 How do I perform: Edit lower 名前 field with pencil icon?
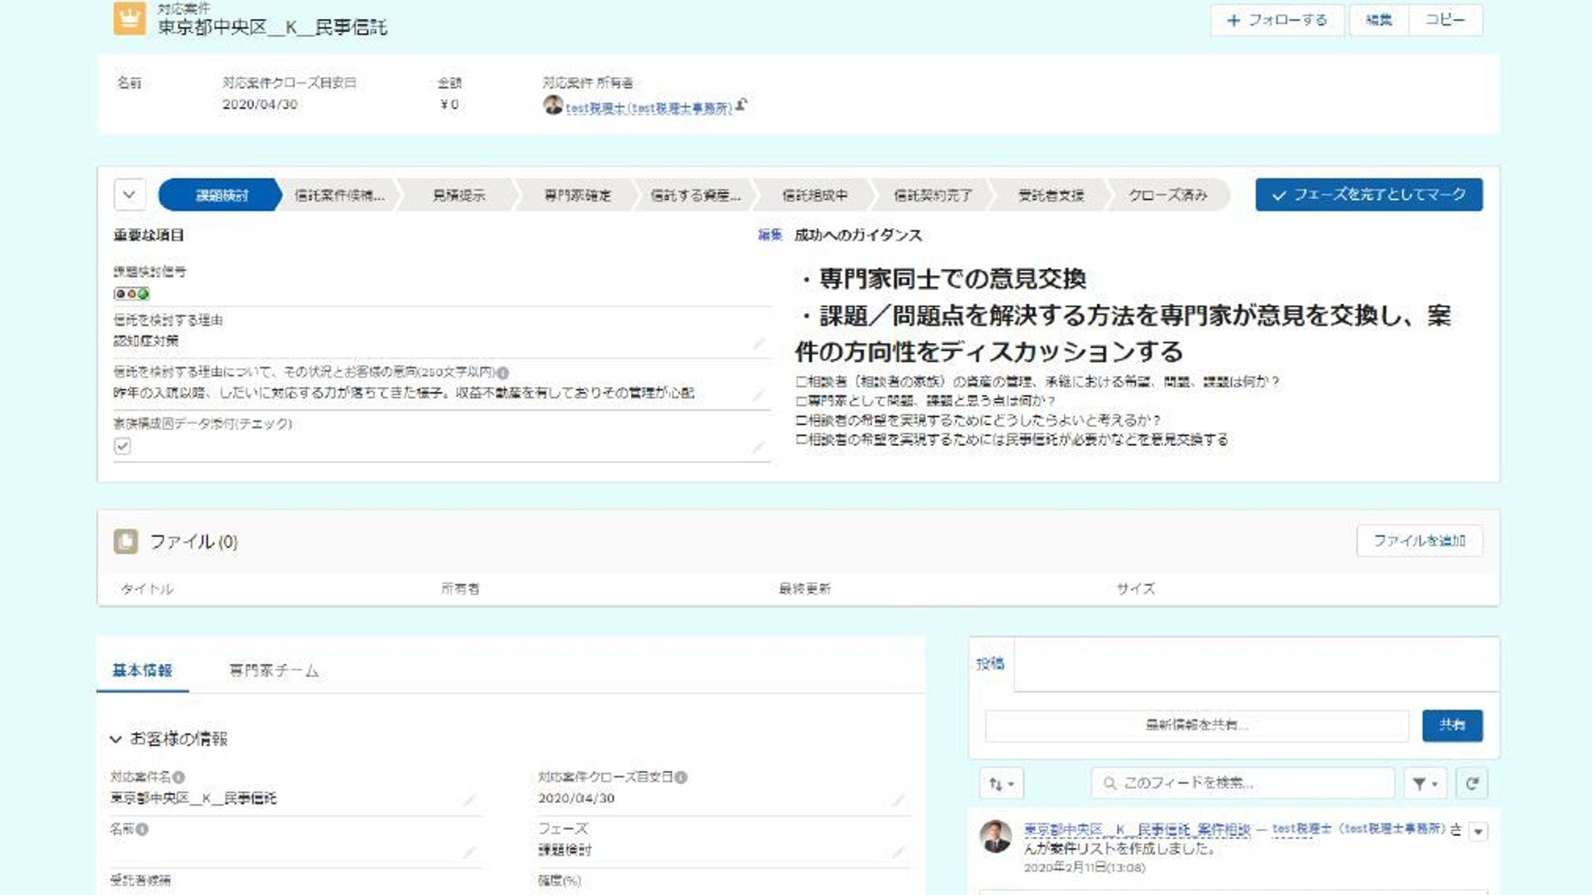[x=469, y=851]
